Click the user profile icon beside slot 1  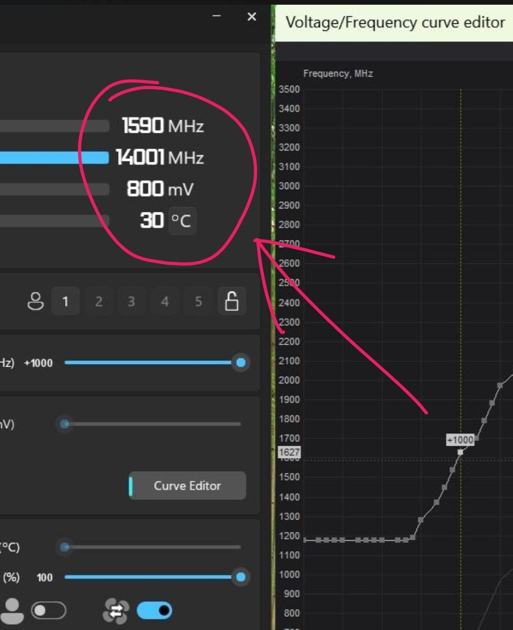tap(35, 301)
